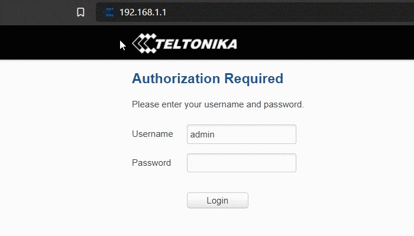The image size is (414, 236).
Task: Click the word Required in the heading
Action: tap(254, 78)
